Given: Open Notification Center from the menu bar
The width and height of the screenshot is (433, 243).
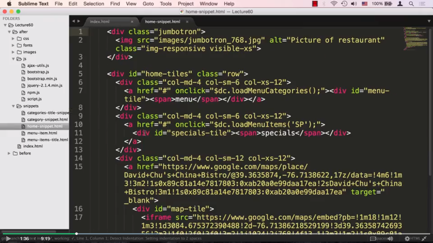Looking at the screenshot, I should 422,4.
